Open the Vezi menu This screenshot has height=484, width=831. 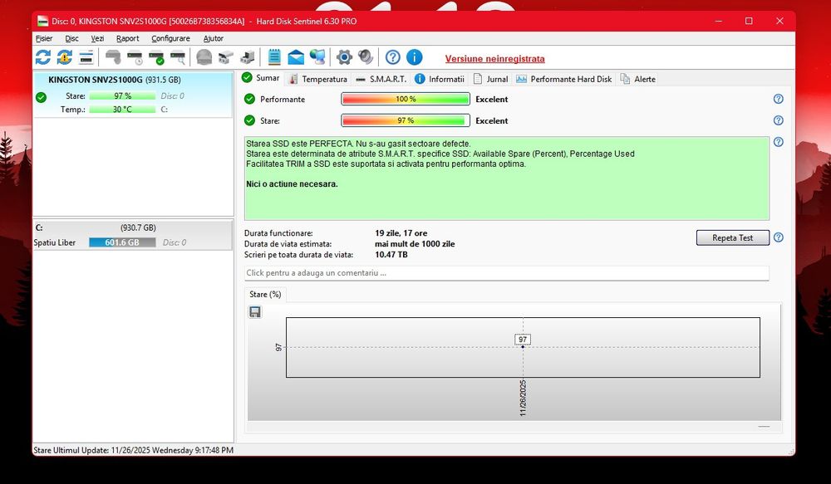[x=97, y=39]
